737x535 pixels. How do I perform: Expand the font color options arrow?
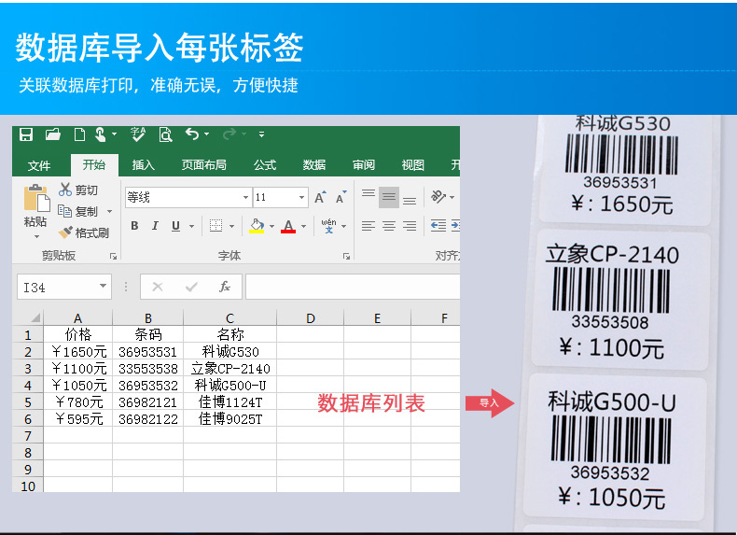(x=303, y=226)
